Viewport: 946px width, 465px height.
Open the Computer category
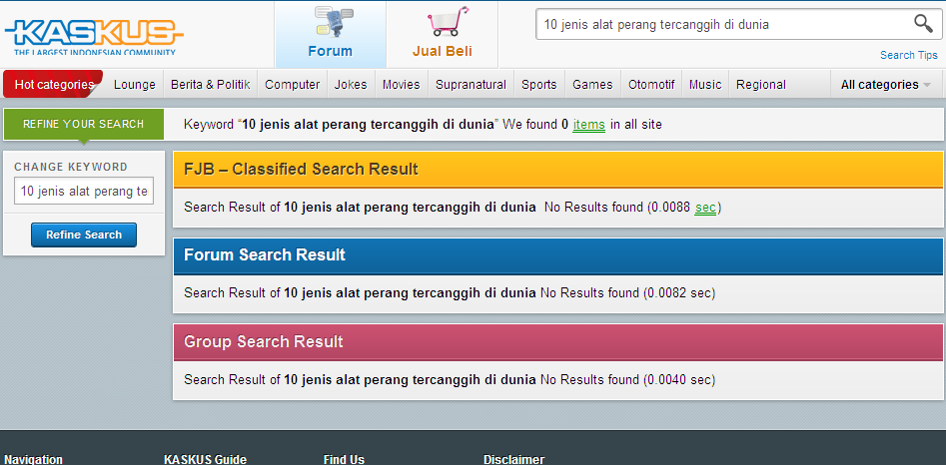coord(292,85)
